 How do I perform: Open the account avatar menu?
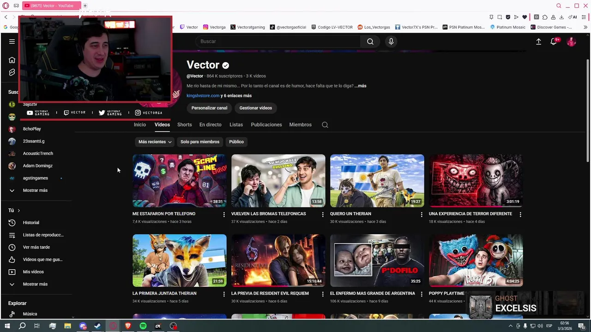pyautogui.click(x=572, y=41)
